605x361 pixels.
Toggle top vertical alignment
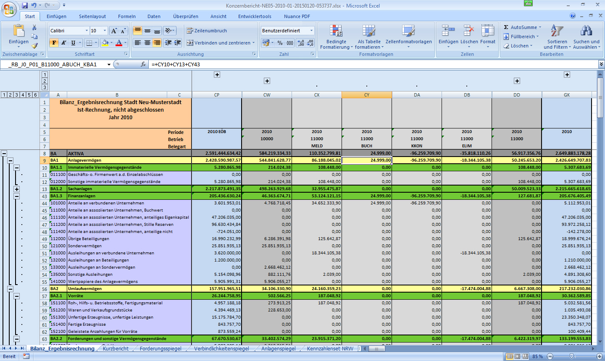pos(138,31)
